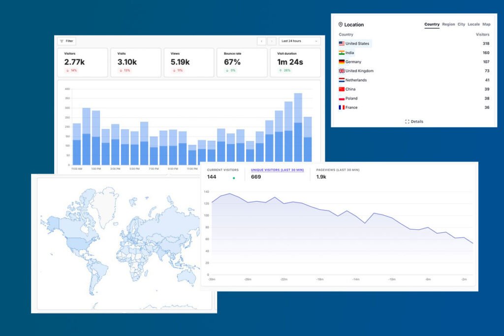This screenshot has width=504, height=336.
Task: Click the India flag icon
Action: coord(341,53)
